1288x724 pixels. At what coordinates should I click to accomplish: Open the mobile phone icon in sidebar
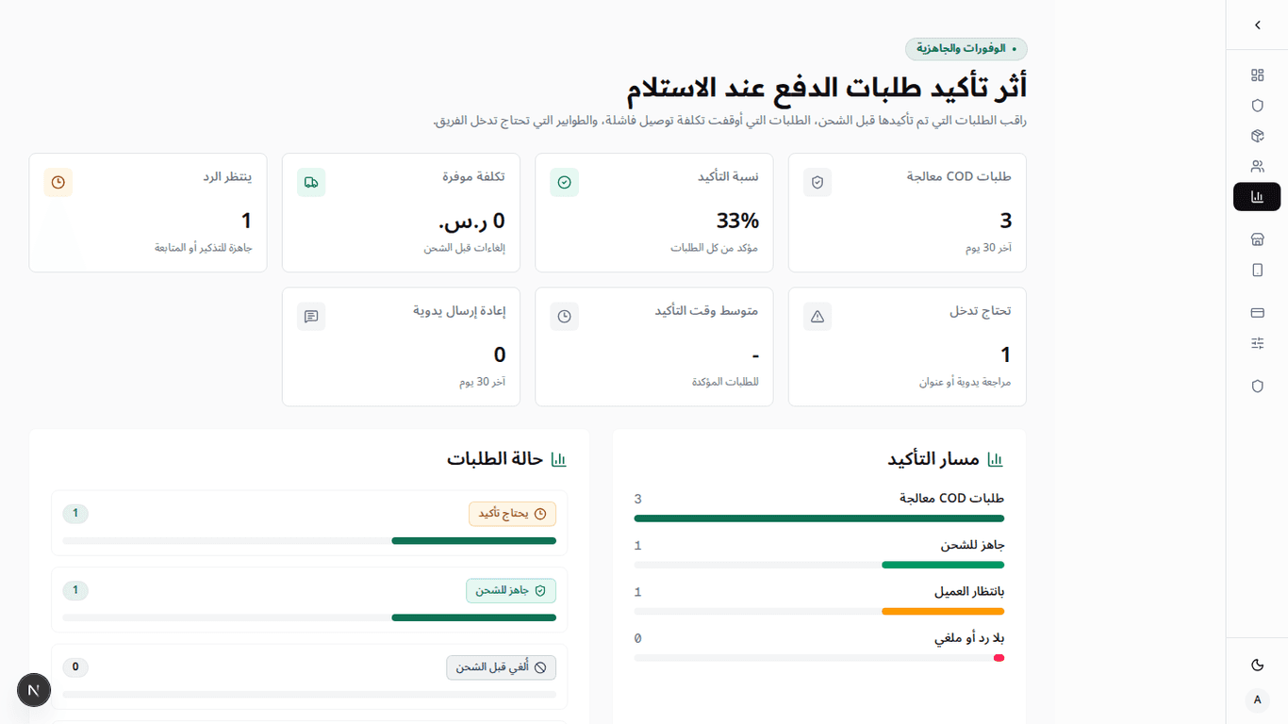point(1257,270)
